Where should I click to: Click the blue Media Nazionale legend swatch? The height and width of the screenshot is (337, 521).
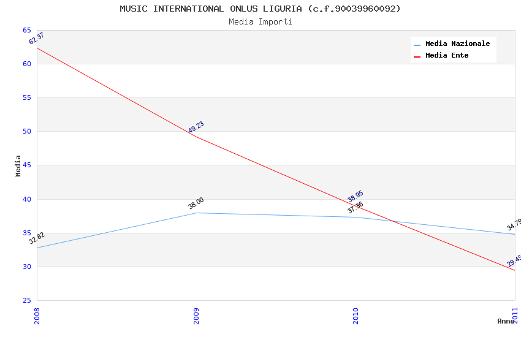click(417, 45)
